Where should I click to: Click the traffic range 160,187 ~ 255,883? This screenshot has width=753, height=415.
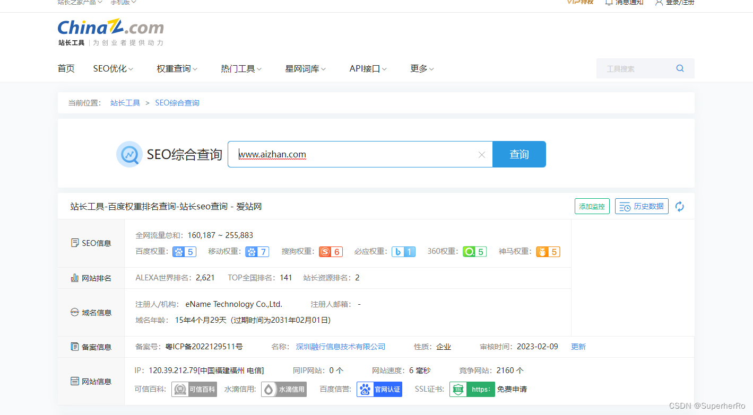pyautogui.click(x=220, y=235)
